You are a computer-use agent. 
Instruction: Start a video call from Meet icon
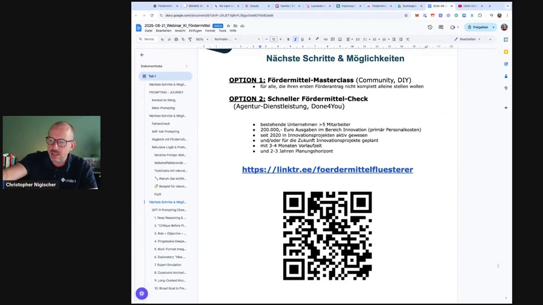pos(453,27)
